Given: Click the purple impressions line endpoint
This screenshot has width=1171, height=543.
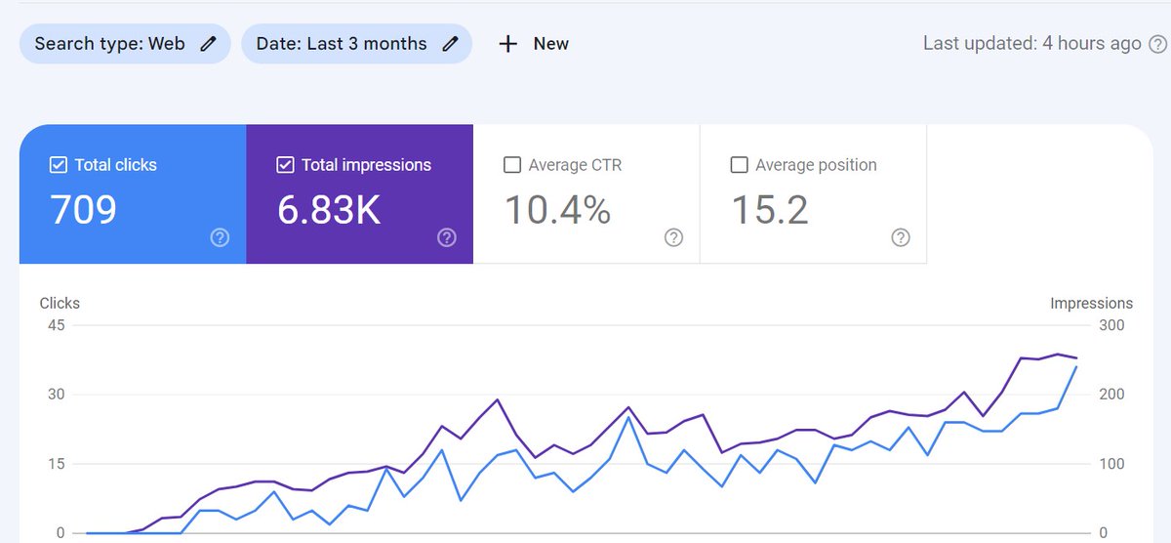Looking at the screenshot, I should [x=1076, y=358].
